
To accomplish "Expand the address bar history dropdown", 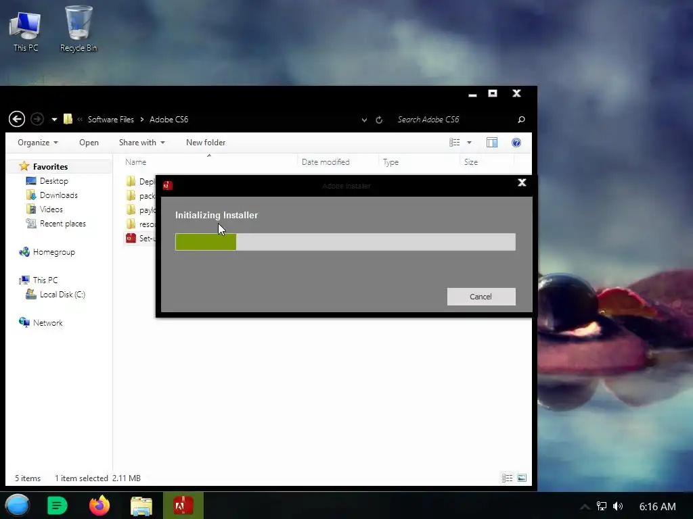I will coord(364,120).
